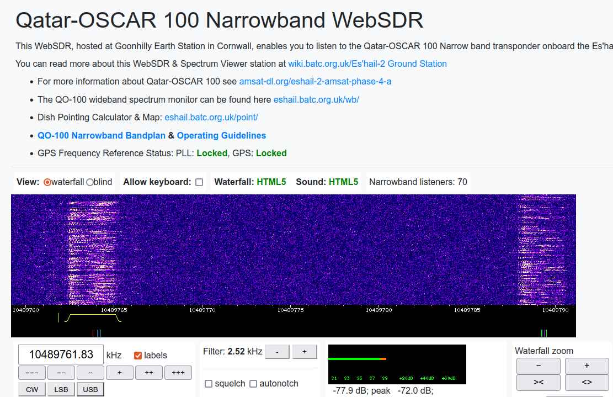
Task: Turn on the autonotch checkbox
Action: coord(253,384)
